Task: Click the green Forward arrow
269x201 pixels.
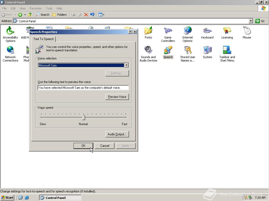Action: (20, 15)
